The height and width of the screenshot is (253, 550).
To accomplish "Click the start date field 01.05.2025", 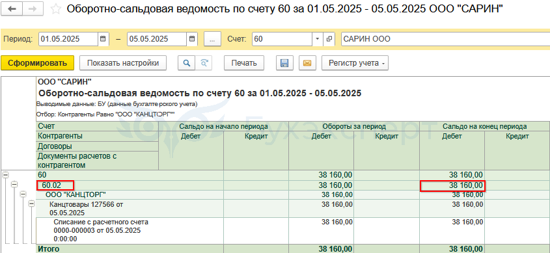I will point(68,39).
